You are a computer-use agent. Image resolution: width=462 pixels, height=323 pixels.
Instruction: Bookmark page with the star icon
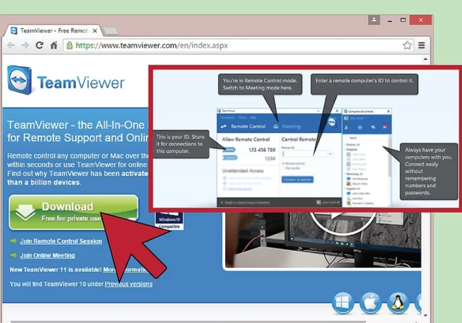coord(407,46)
